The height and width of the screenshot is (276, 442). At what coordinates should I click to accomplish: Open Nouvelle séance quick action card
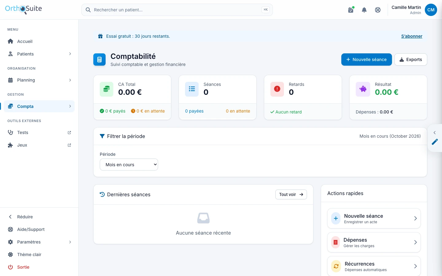(374, 218)
